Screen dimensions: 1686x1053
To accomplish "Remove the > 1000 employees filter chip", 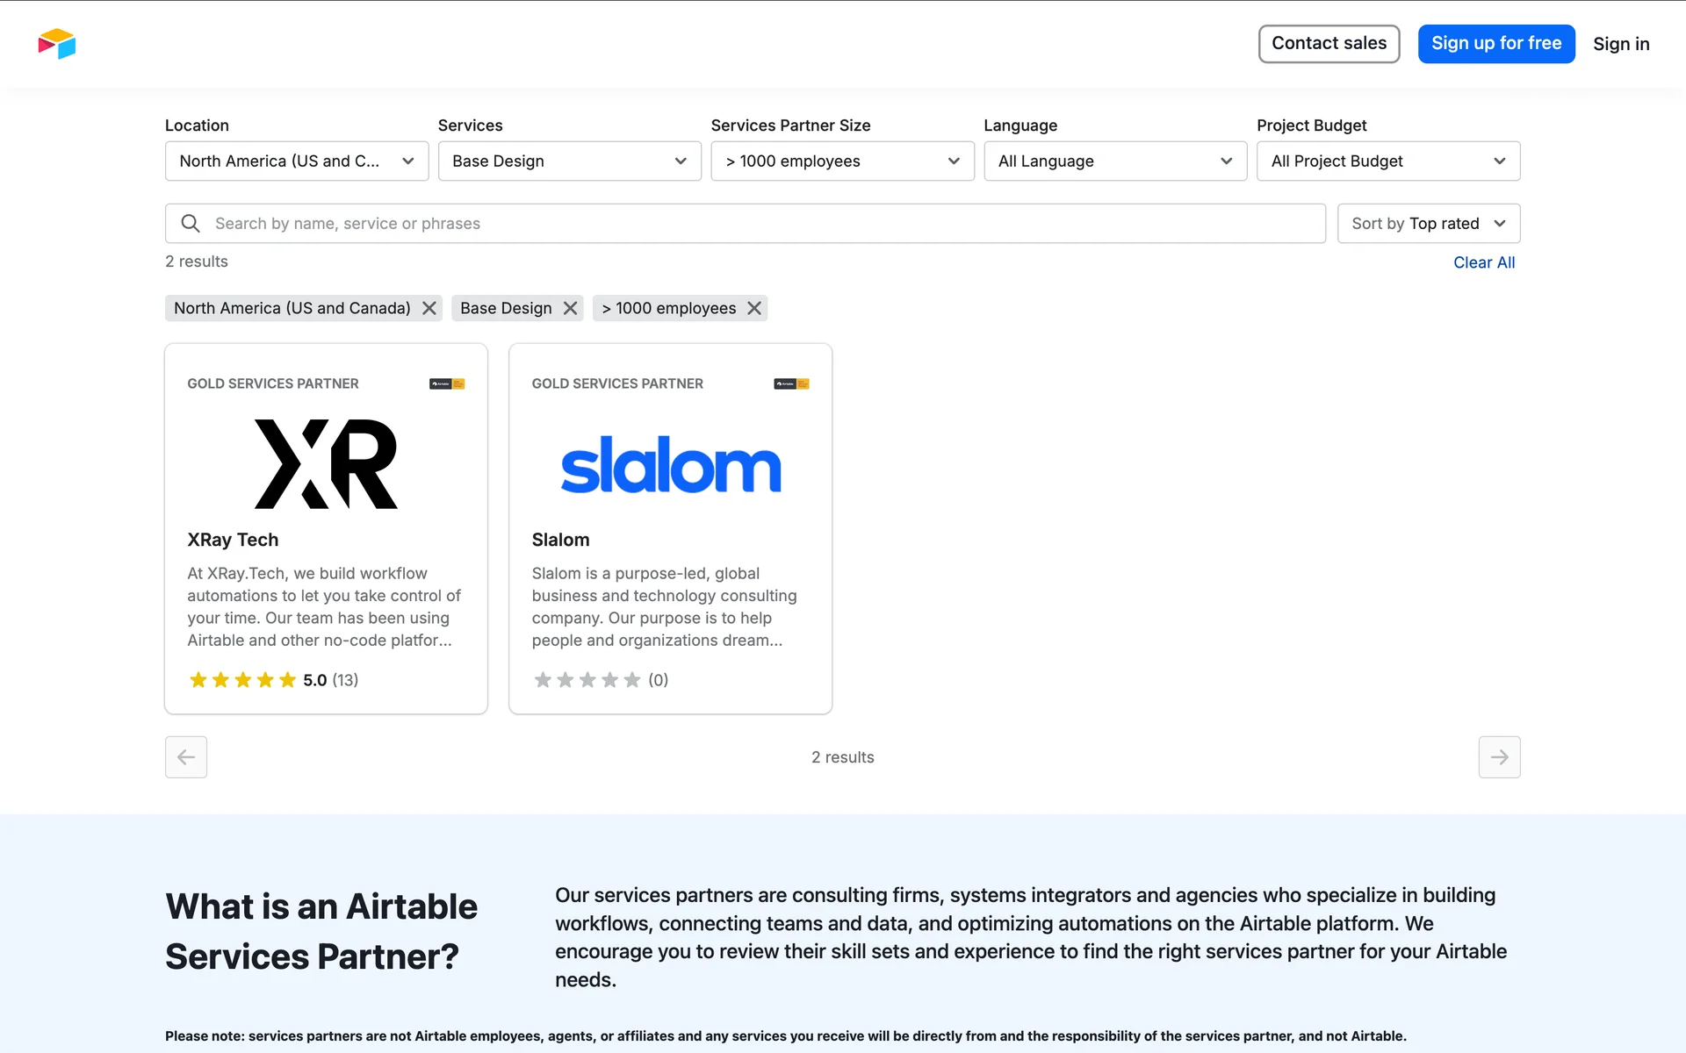I will (754, 308).
